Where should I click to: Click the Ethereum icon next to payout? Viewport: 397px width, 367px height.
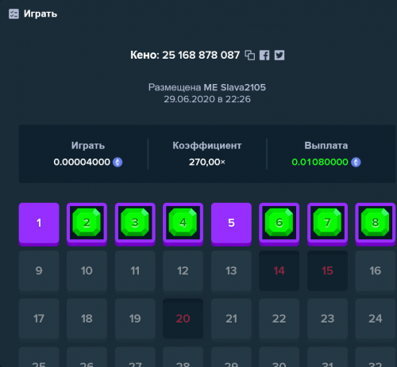356,162
